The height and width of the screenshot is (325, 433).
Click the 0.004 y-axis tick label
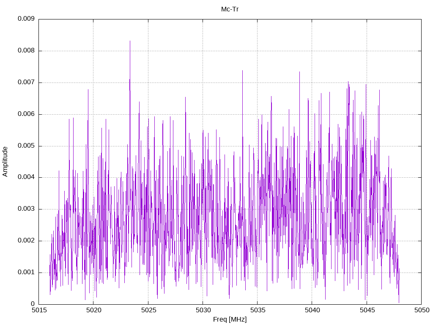point(26,177)
